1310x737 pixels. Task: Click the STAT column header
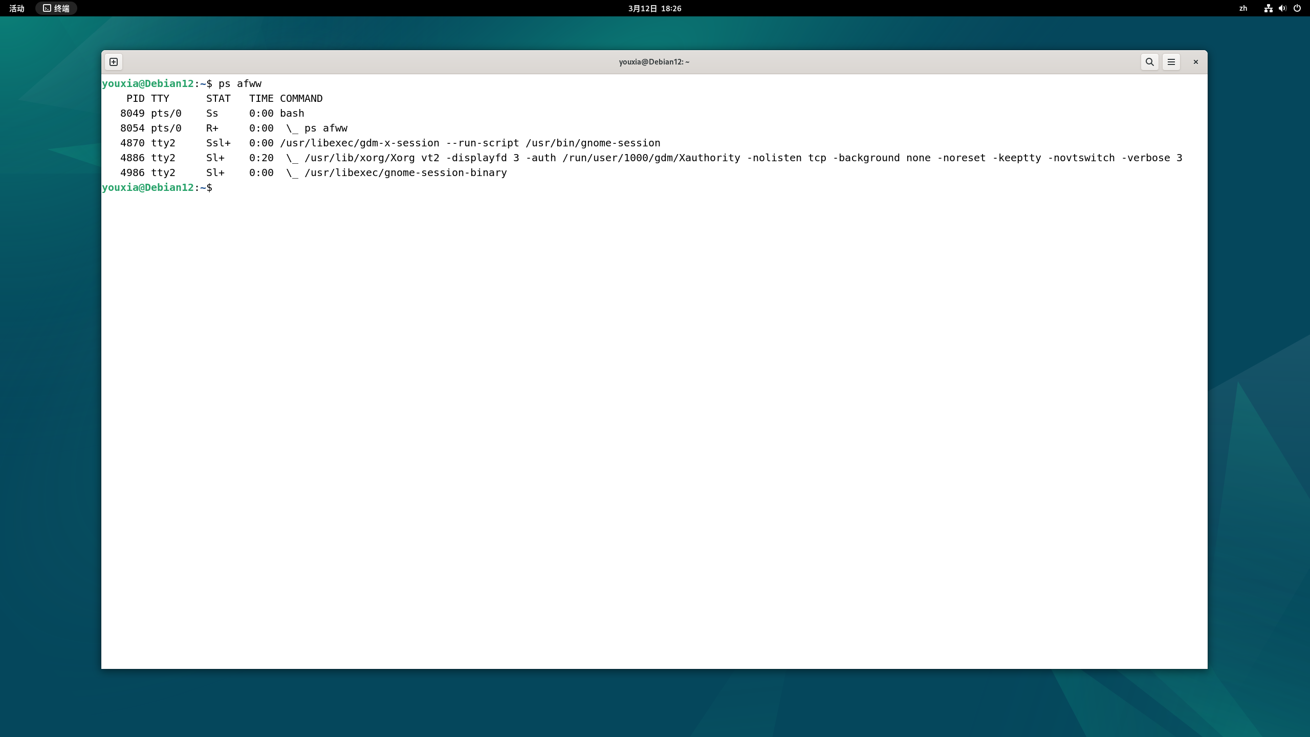(x=217, y=98)
